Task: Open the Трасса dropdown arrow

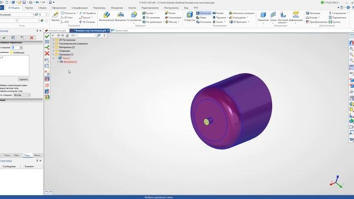Action: 92,17
